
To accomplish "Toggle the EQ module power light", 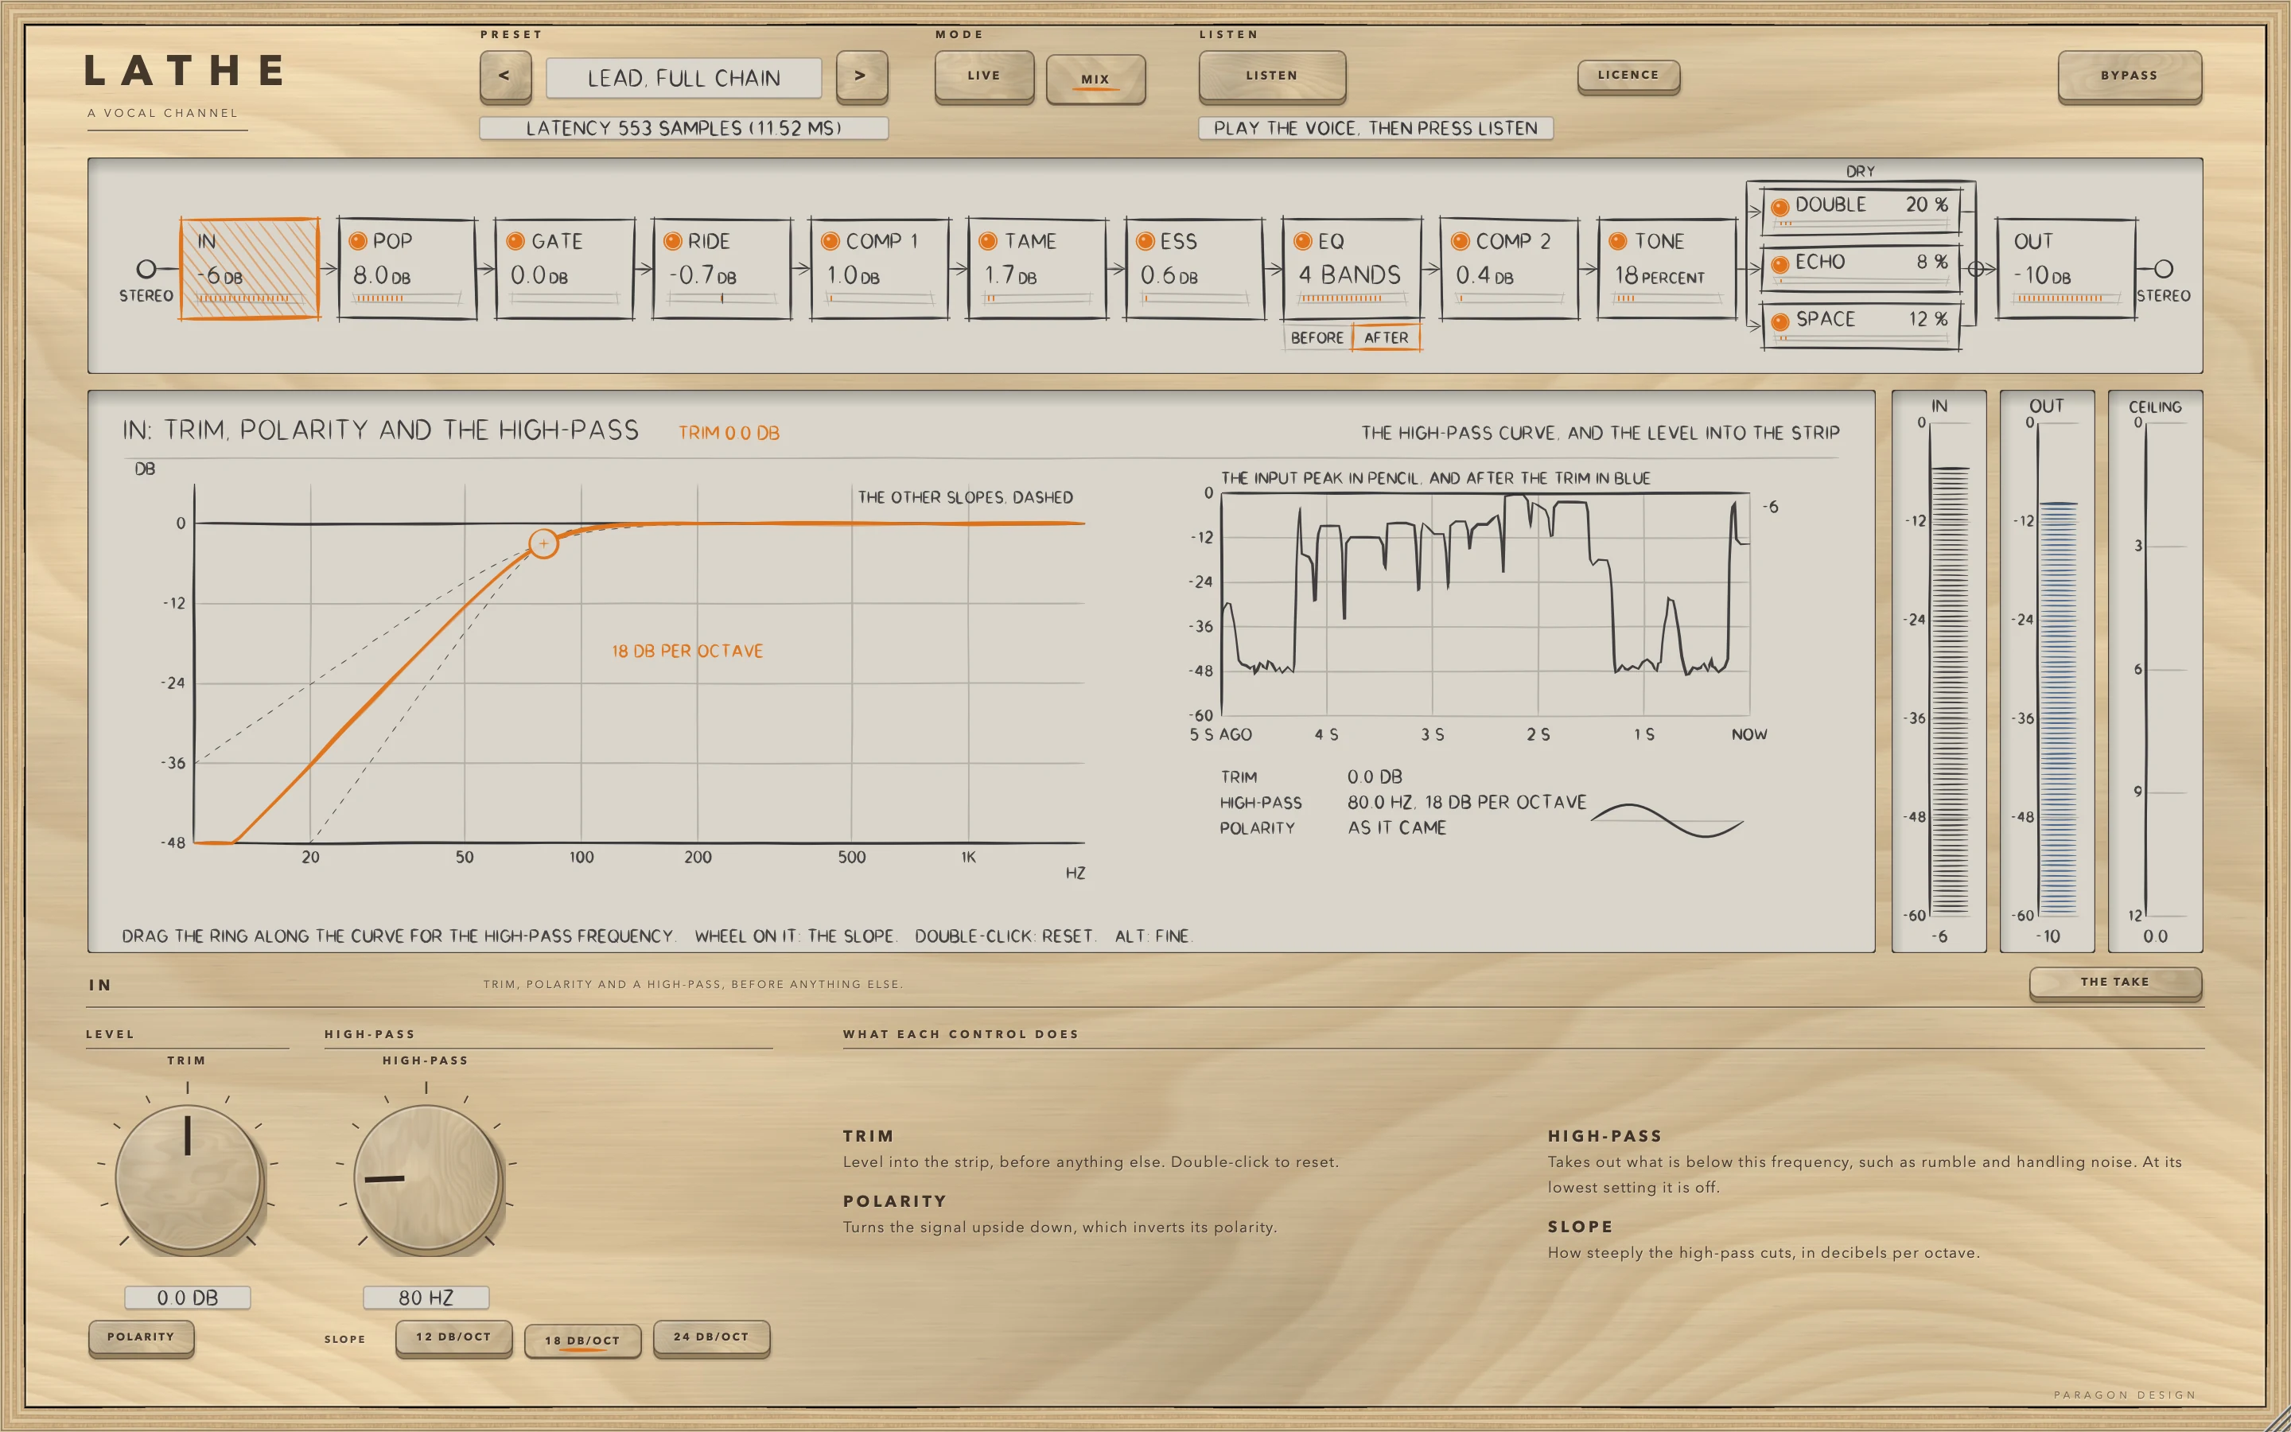I will tap(1303, 242).
